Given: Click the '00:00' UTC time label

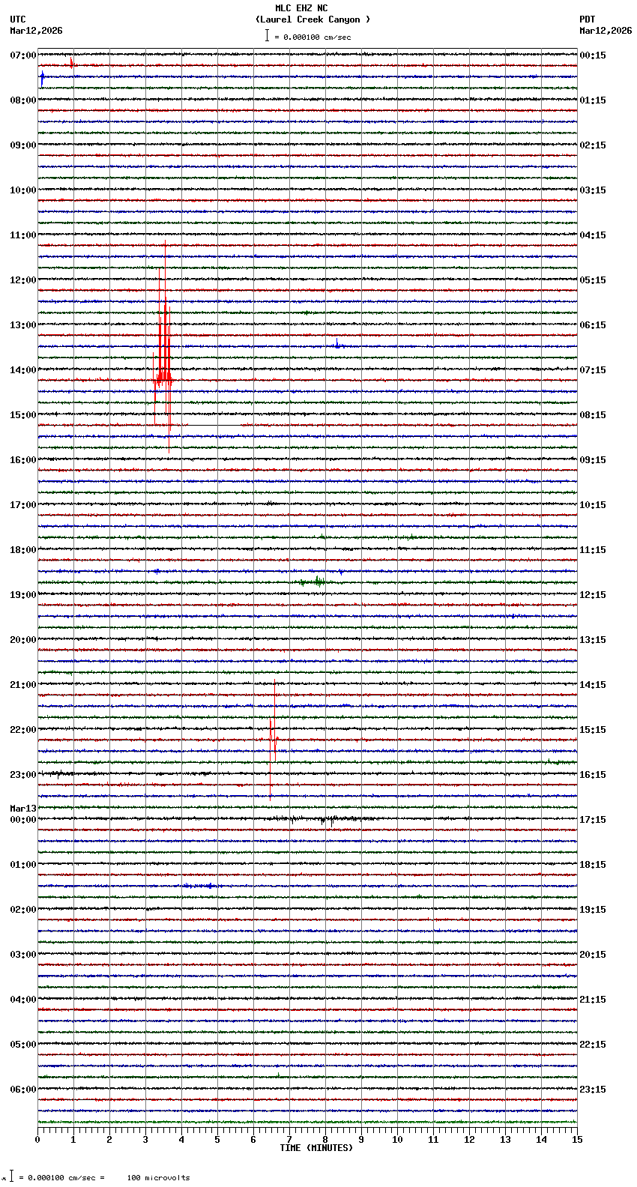Looking at the screenshot, I should 23,820.
